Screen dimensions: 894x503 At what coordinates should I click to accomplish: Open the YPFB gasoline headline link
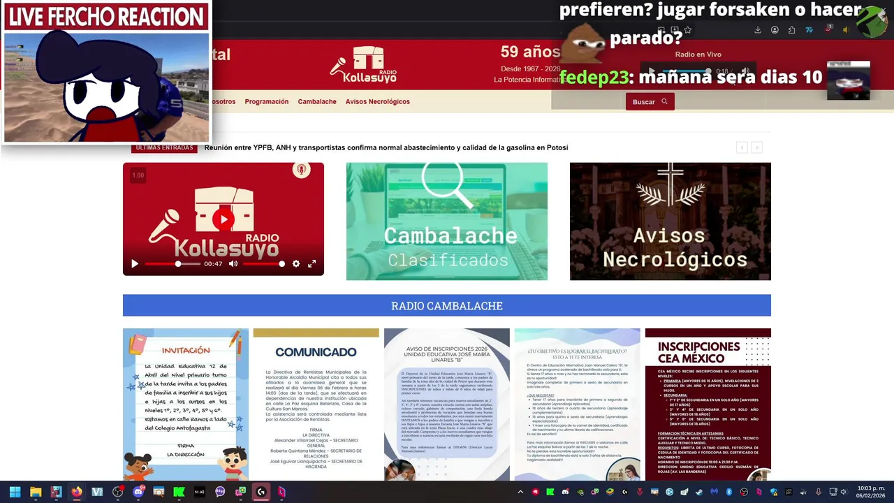pos(386,147)
